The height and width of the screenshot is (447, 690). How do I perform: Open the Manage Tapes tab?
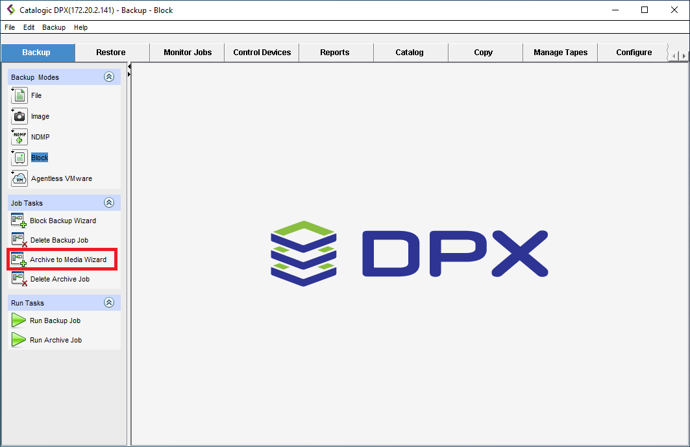[x=560, y=53]
